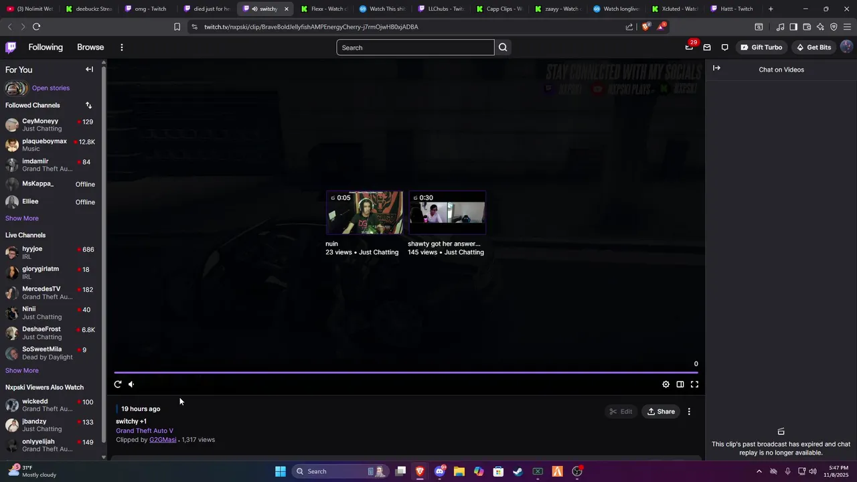857x482 pixels.
Task: Open plaqueboymax channel in sidebar
Action: coord(50,145)
